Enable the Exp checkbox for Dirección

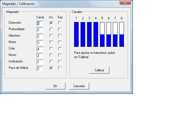[60, 23]
